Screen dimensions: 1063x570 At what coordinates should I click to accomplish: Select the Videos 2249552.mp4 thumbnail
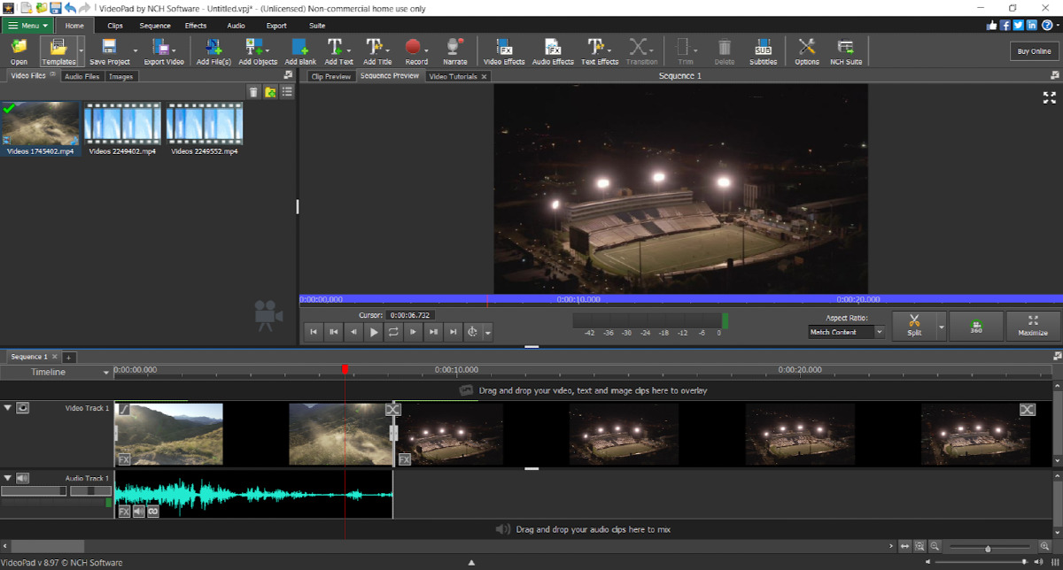tap(203, 124)
